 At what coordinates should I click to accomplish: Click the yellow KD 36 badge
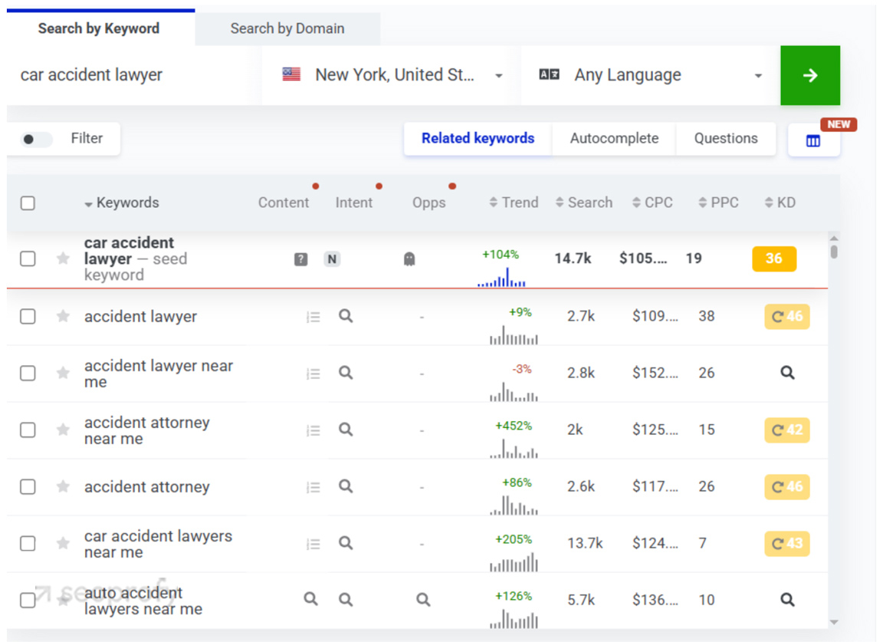tap(773, 258)
